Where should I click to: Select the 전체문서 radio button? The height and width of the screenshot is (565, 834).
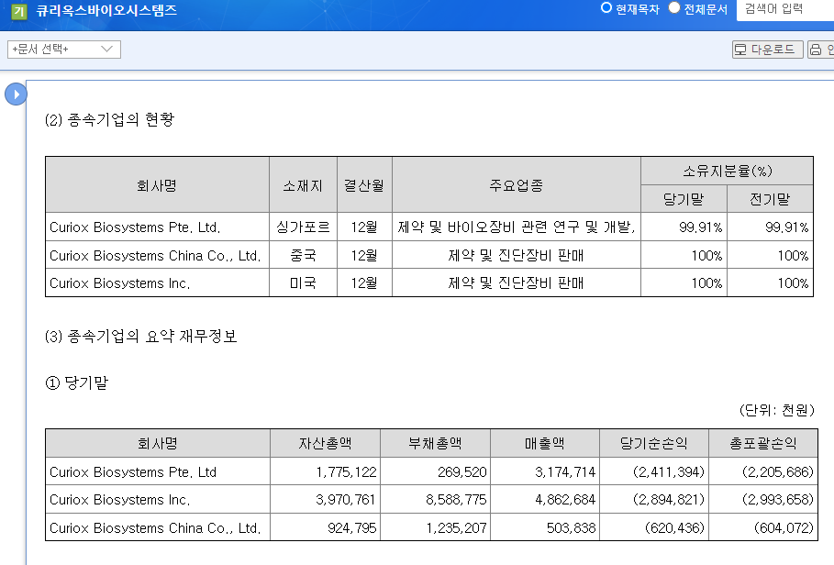pyautogui.click(x=674, y=8)
